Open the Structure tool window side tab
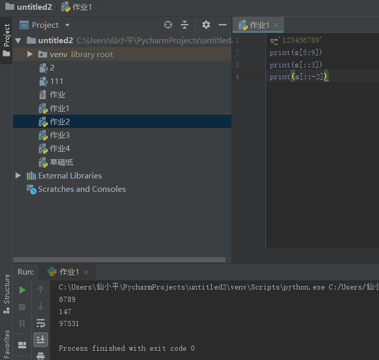This screenshot has height=360, width=379. pos(6,294)
